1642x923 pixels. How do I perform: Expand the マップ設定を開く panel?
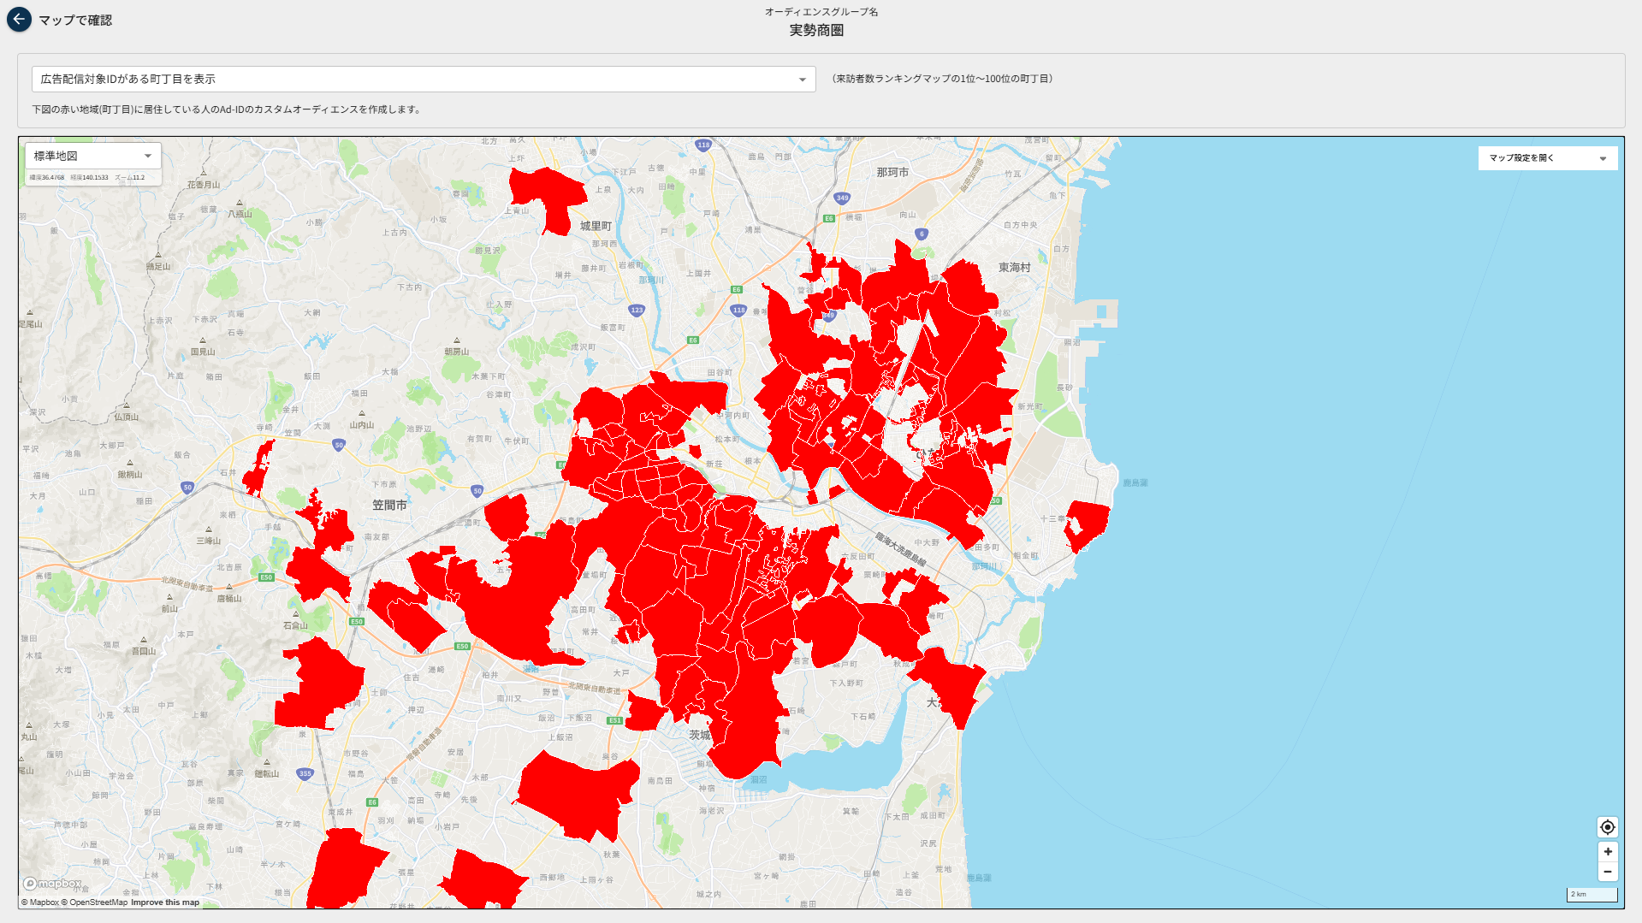(x=1547, y=158)
